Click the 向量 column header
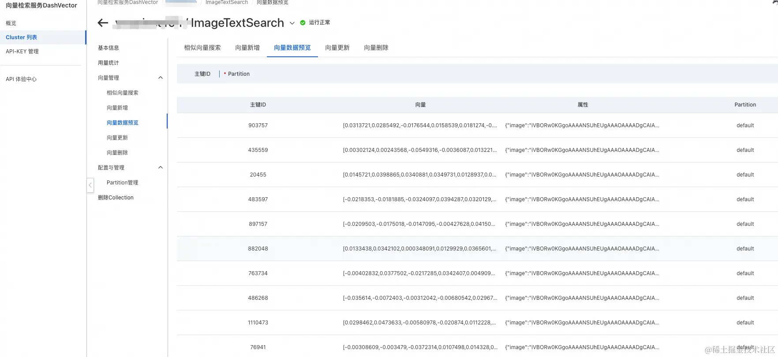The height and width of the screenshot is (357, 778). 420,105
